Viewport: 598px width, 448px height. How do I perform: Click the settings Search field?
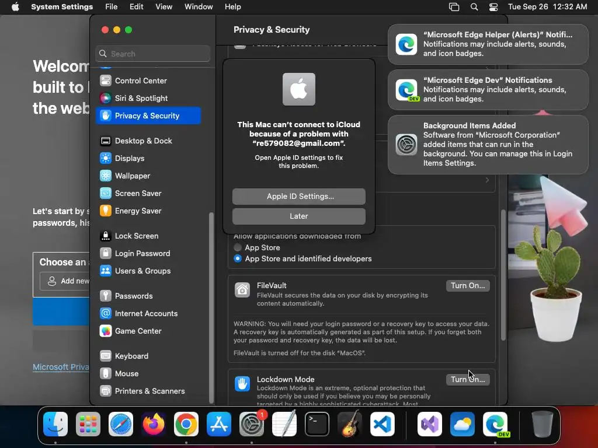(152, 54)
